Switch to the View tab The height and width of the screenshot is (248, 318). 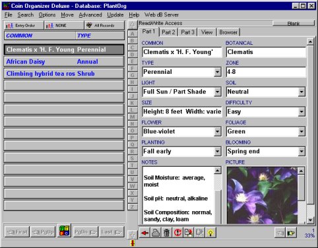[207, 32]
